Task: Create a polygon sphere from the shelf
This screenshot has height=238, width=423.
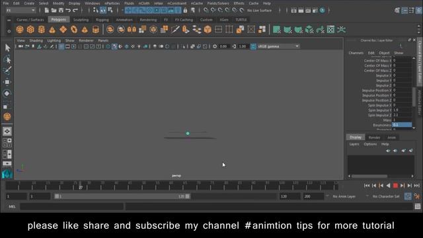Action: point(20,29)
